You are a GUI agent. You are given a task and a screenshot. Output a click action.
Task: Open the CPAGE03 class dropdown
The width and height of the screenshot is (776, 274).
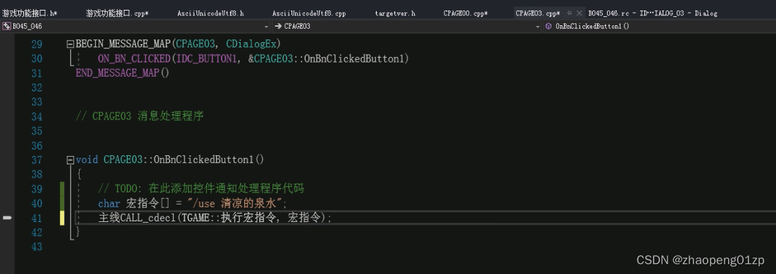tap(537, 26)
